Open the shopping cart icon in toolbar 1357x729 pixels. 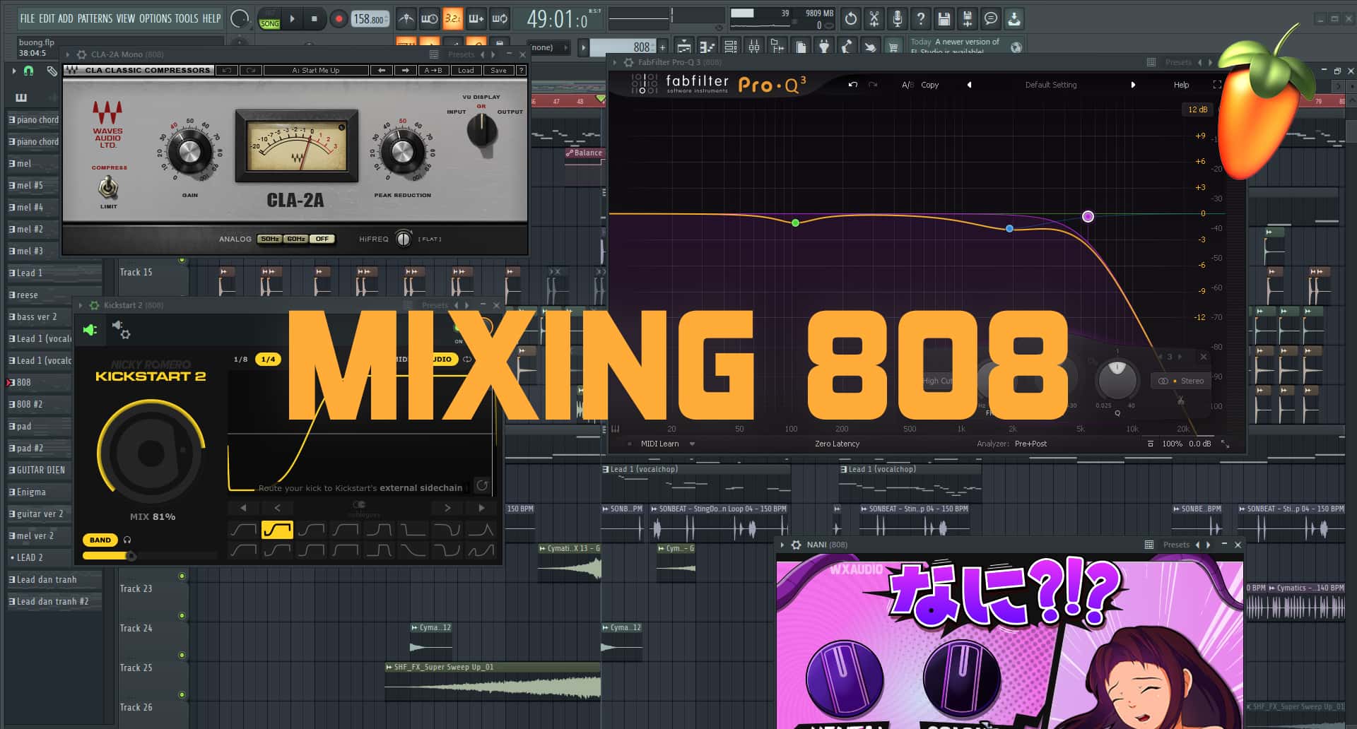pos(893,47)
